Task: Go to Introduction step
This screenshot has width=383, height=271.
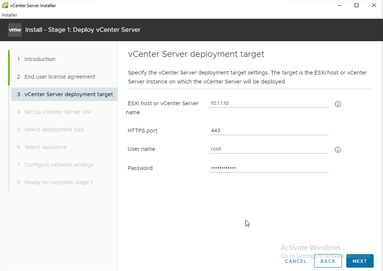Action: 40,59
